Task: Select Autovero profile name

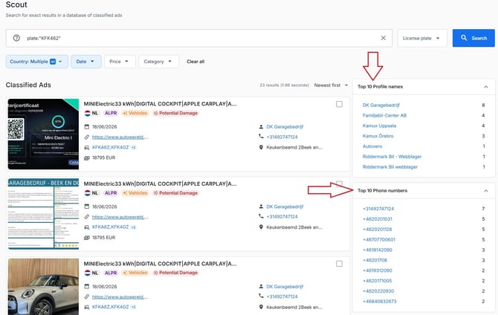Action: tap(372, 146)
